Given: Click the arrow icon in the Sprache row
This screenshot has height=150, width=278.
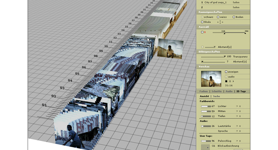Looking at the screenshot, I should coord(237,131).
